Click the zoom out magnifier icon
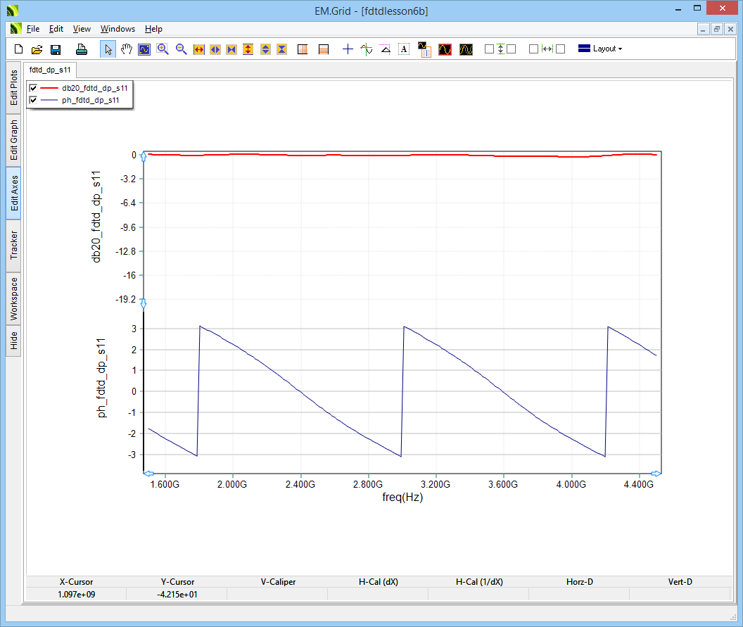The image size is (743, 627). pyautogui.click(x=181, y=49)
